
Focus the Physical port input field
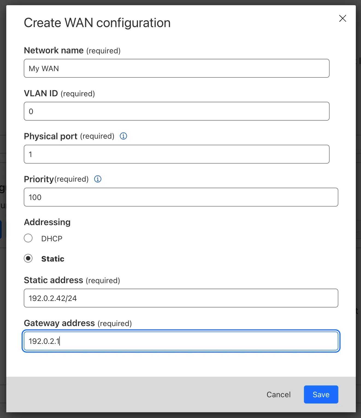176,154
